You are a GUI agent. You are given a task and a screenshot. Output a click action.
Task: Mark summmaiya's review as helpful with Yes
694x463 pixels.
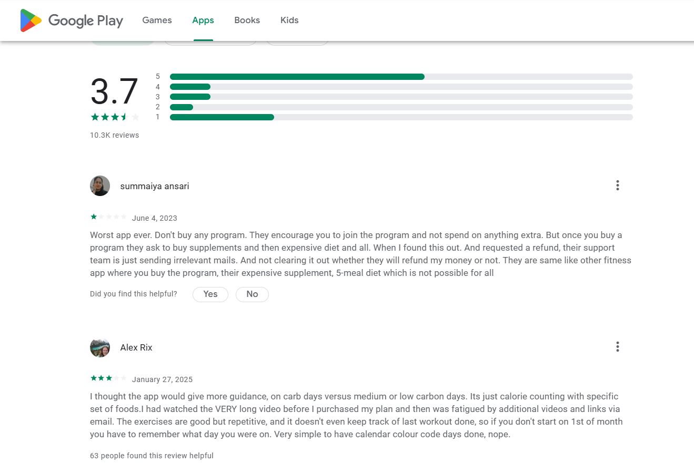(x=210, y=294)
